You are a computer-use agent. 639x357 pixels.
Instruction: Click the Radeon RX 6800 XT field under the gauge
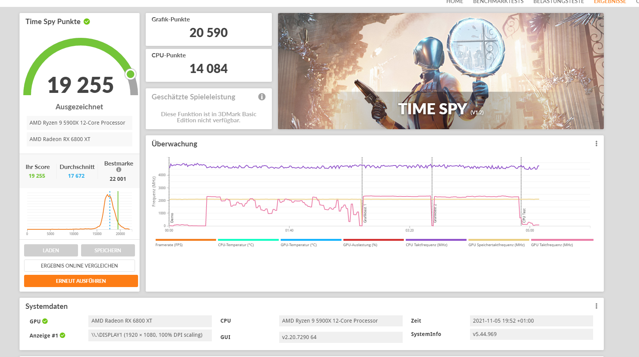pos(79,139)
